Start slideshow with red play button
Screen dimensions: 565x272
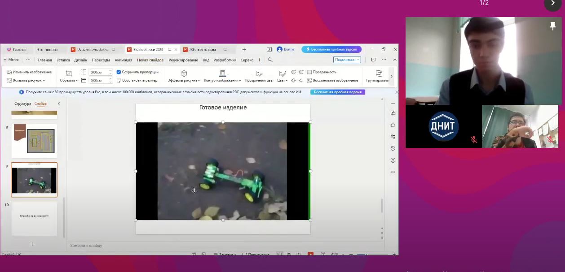click(x=310, y=254)
